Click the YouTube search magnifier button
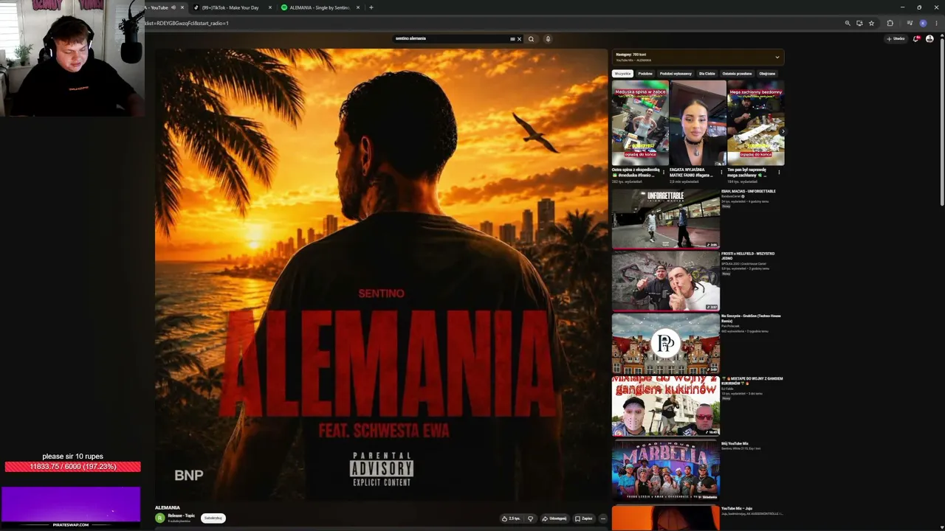The width and height of the screenshot is (945, 531). [531, 39]
